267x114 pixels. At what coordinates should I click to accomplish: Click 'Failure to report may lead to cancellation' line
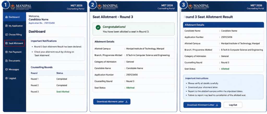coord(217,95)
